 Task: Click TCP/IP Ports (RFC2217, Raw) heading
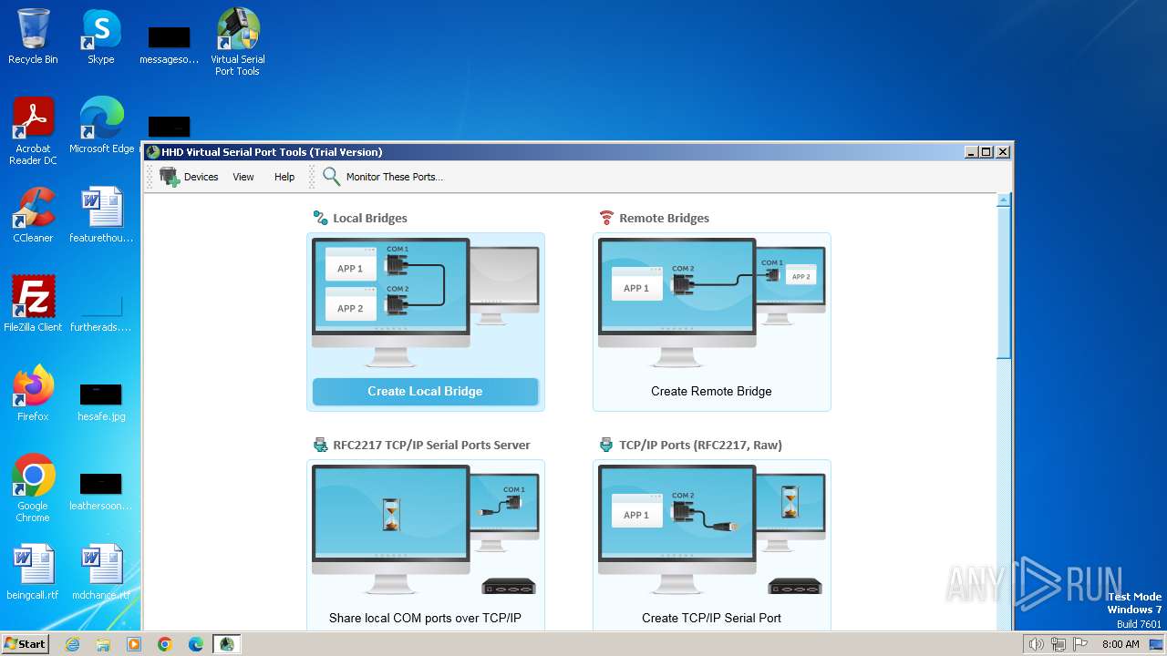pos(700,445)
